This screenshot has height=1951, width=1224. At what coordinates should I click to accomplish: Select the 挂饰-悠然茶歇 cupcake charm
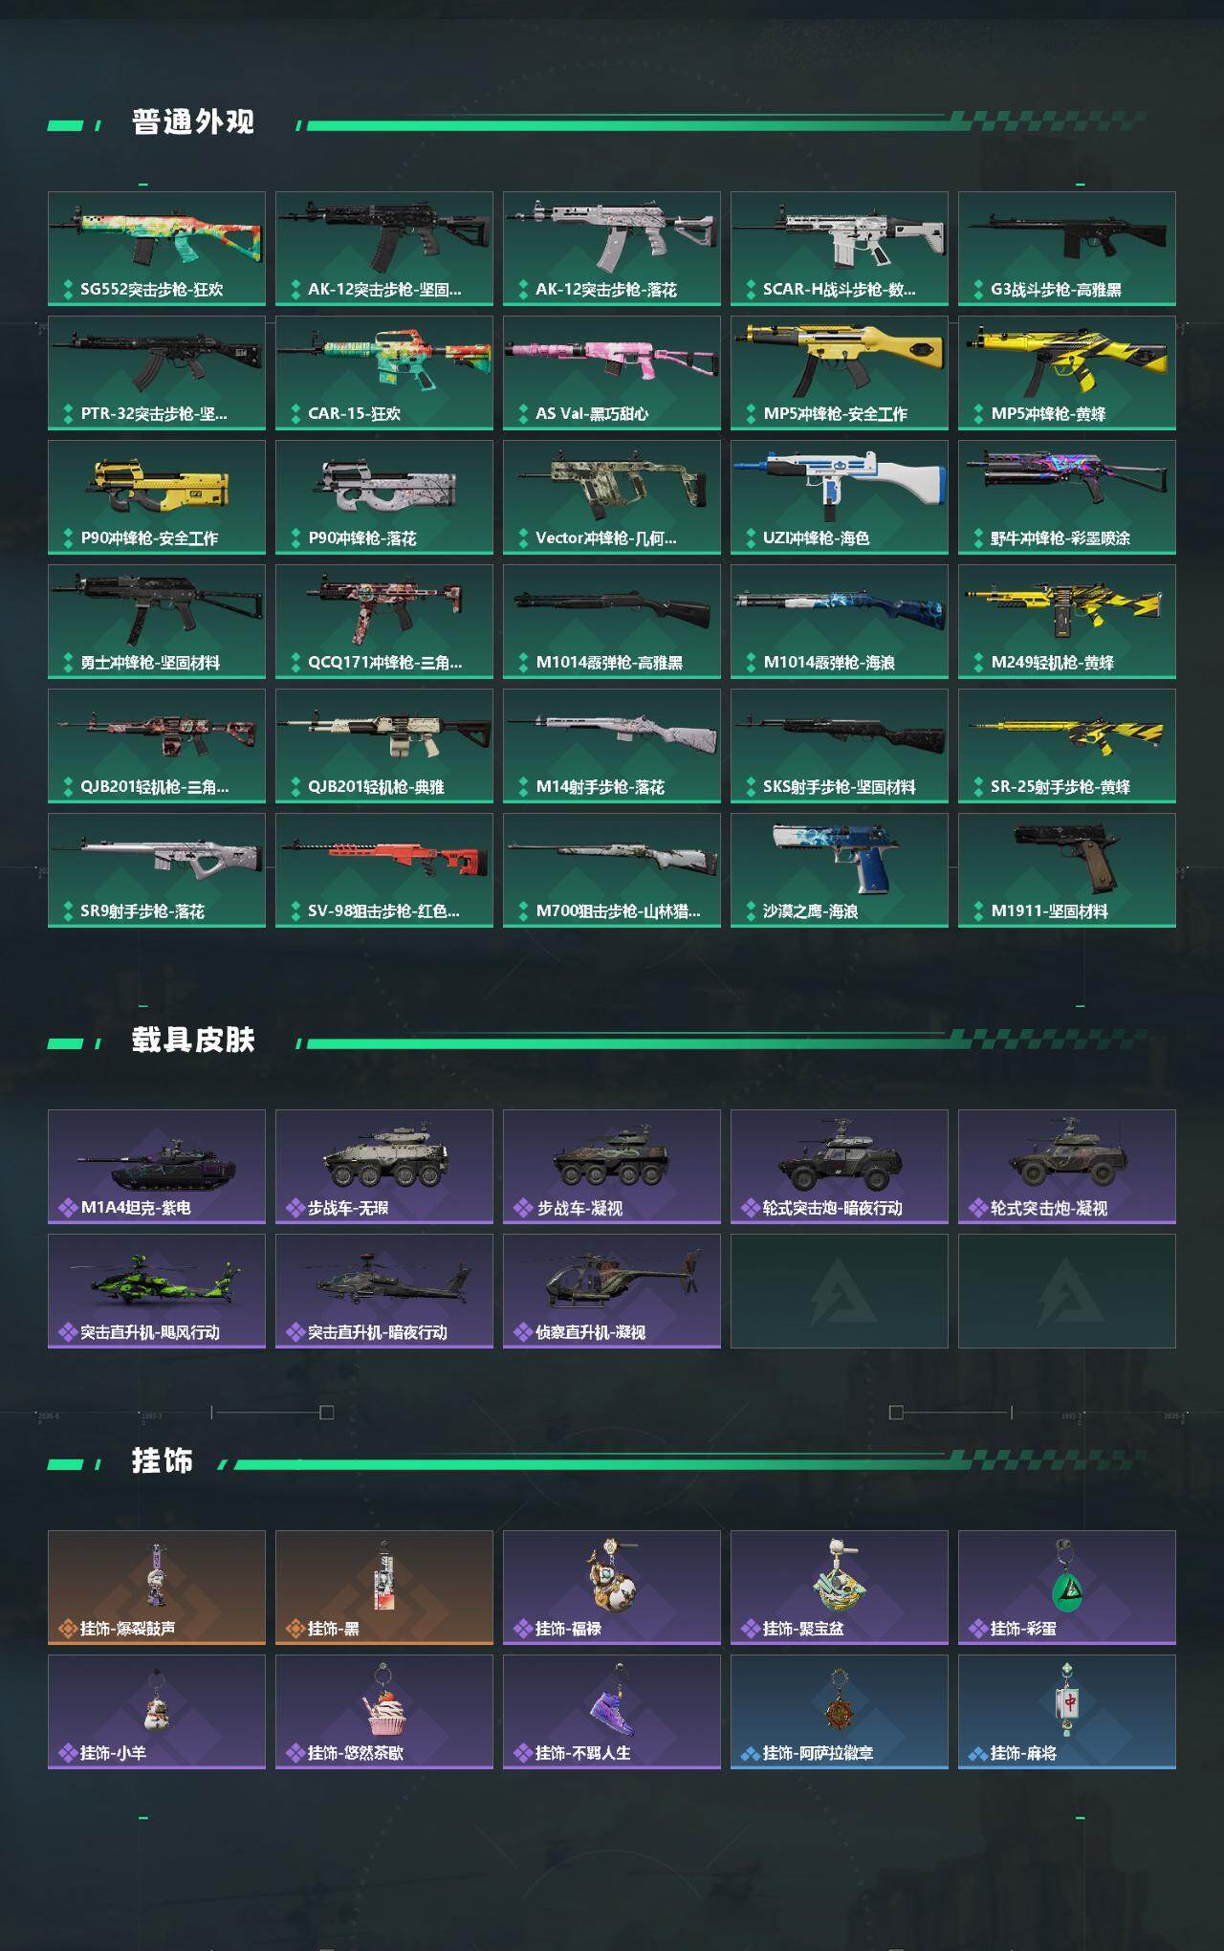point(384,1712)
